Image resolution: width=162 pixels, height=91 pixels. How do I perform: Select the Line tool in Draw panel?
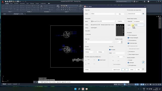coord(3,7)
